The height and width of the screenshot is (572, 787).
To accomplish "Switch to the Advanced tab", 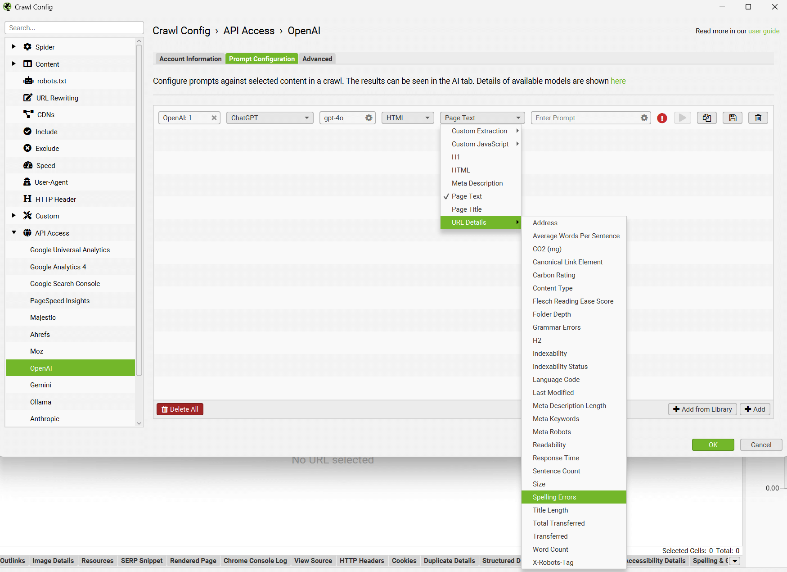I will 317,59.
